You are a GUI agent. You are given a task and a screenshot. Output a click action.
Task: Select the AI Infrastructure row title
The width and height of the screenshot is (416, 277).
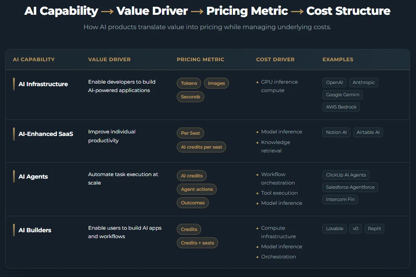pyautogui.click(x=43, y=84)
